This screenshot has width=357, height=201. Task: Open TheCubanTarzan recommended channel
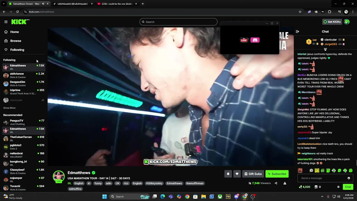24,138
